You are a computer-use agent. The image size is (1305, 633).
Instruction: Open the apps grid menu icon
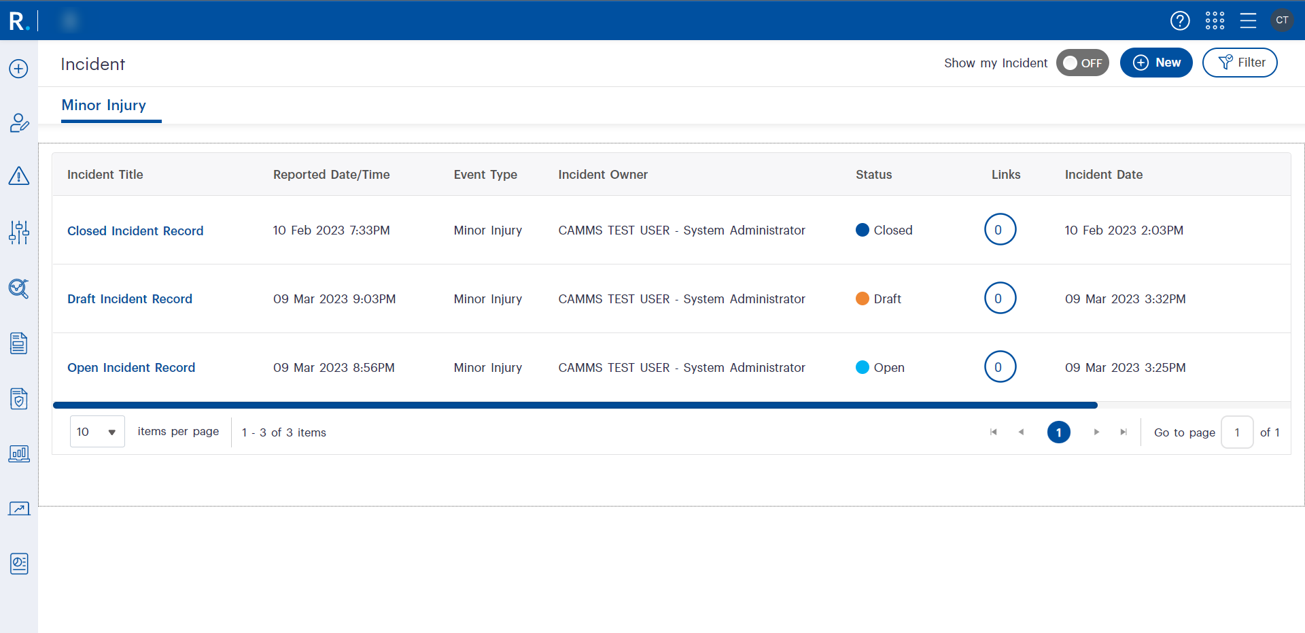click(1215, 21)
